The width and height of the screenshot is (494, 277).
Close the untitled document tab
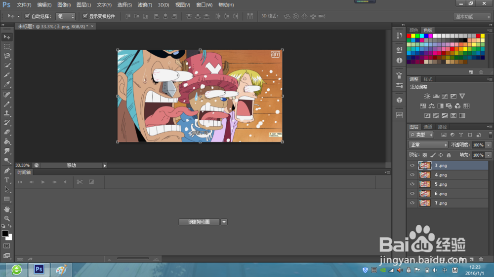click(92, 27)
